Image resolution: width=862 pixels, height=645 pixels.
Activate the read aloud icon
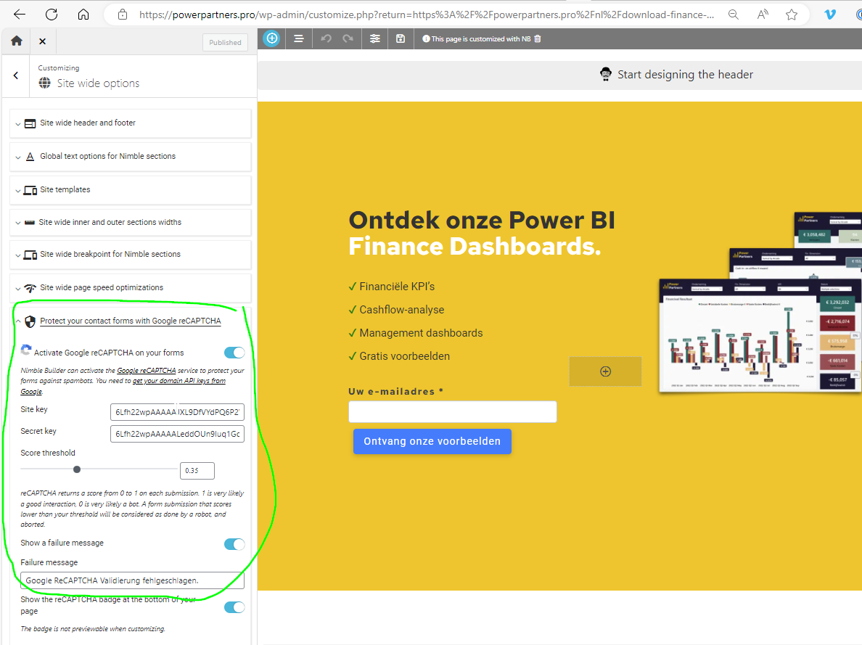pos(763,15)
